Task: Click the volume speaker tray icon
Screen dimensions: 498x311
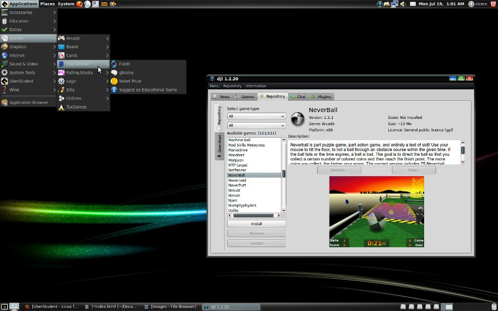Action: pyautogui.click(x=403, y=4)
